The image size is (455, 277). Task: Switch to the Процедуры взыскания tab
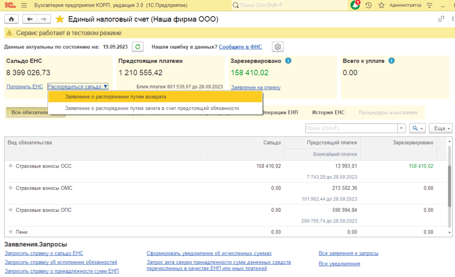point(388,112)
